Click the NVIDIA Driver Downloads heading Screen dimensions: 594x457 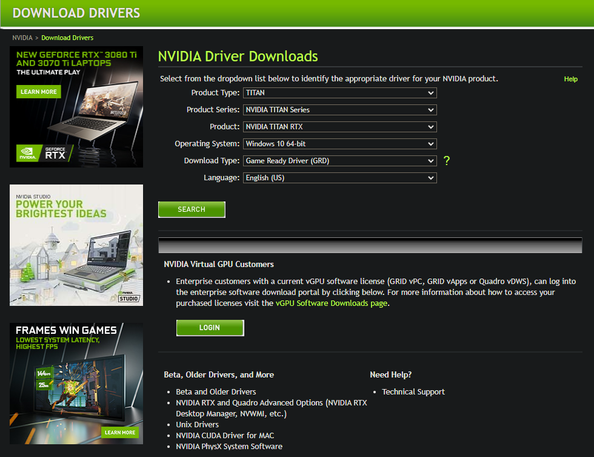pyautogui.click(x=238, y=56)
